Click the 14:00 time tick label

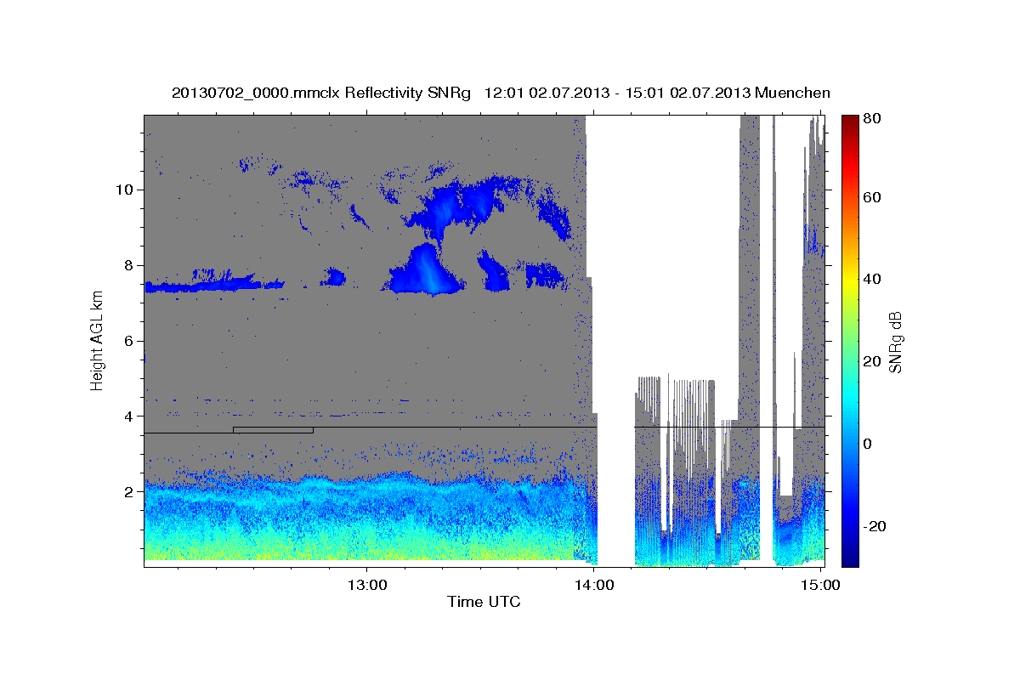click(594, 585)
